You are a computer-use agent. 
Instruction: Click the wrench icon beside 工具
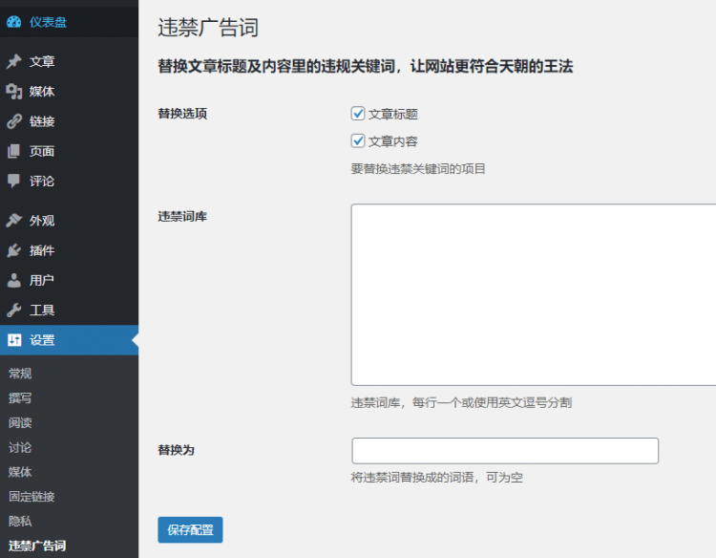14,311
